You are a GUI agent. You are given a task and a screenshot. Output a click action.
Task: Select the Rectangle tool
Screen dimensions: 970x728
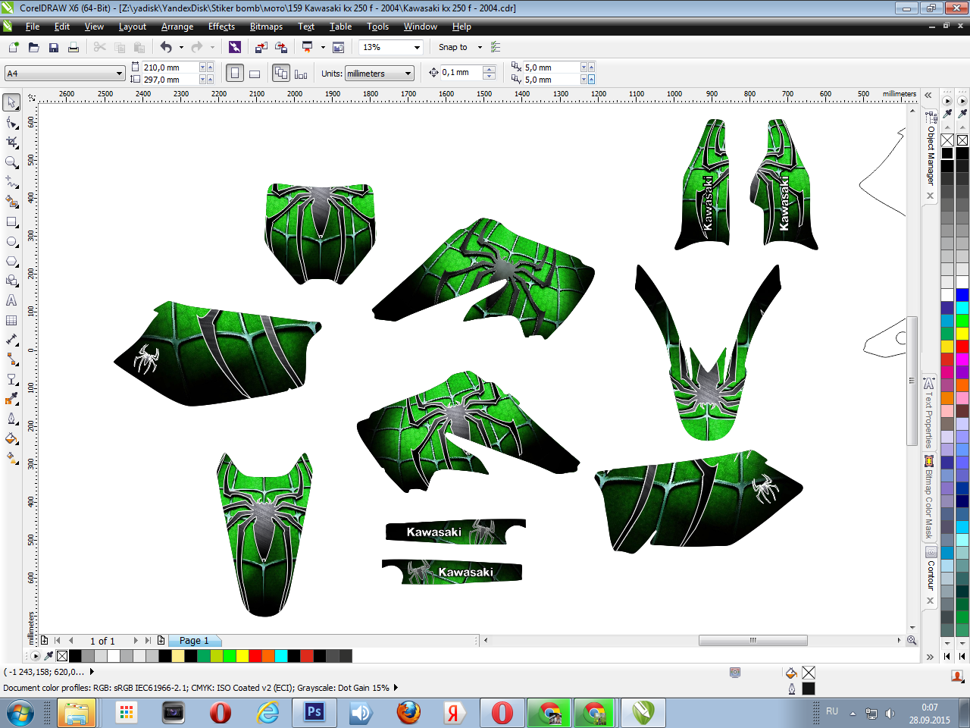(11, 222)
